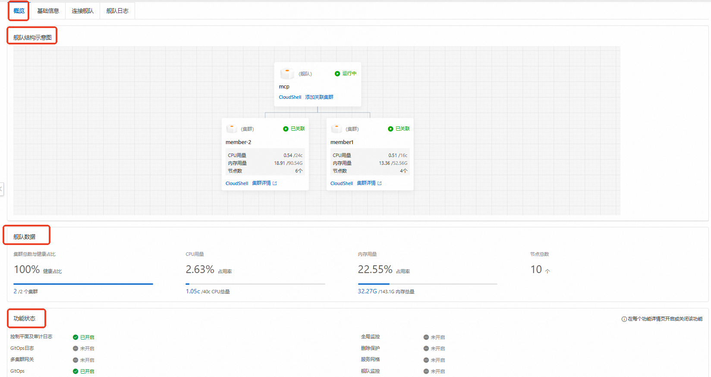Click the 未开启 status icon for GitOps日志
The image size is (711, 377).
click(76, 349)
